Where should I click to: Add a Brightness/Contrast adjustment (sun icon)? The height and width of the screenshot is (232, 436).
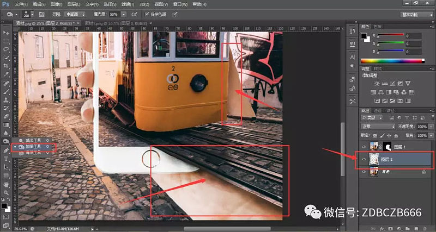(x=377, y=84)
